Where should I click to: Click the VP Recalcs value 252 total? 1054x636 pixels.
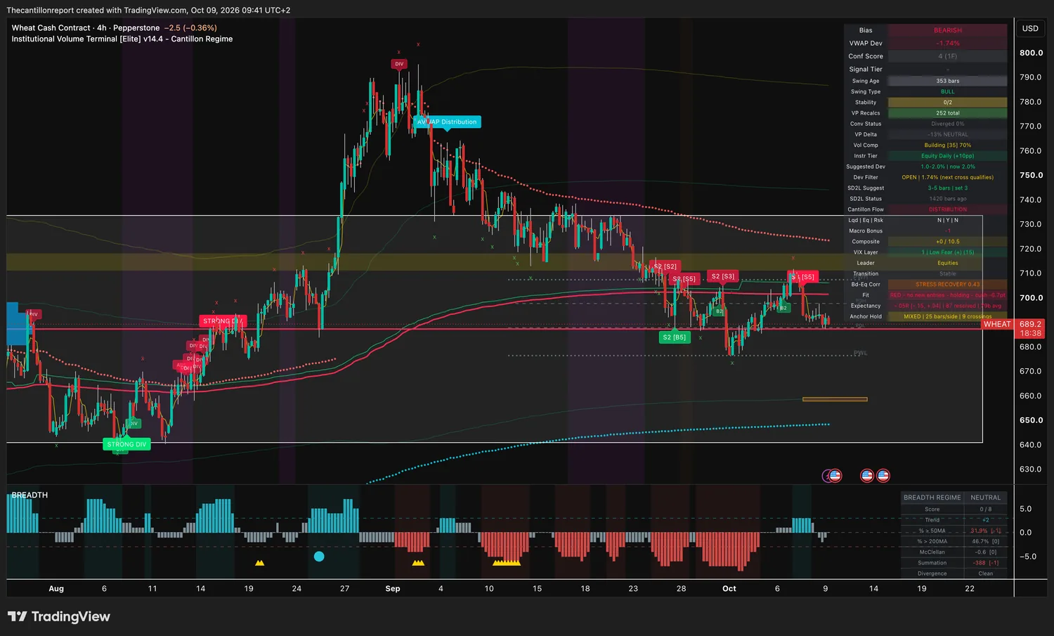(948, 113)
